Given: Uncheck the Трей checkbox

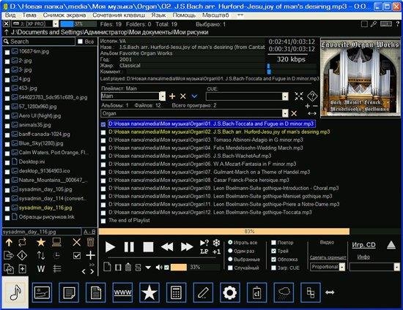Looking at the screenshot, I should [274, 251].
